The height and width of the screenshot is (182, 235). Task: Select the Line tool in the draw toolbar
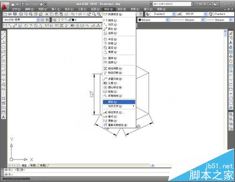pos(3,33)
